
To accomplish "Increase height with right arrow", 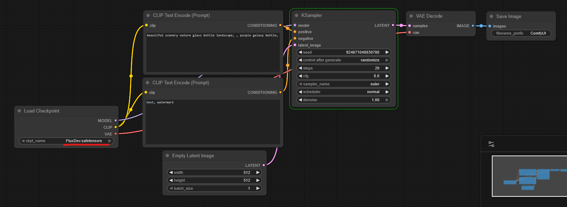I will (x=258, y=180).
